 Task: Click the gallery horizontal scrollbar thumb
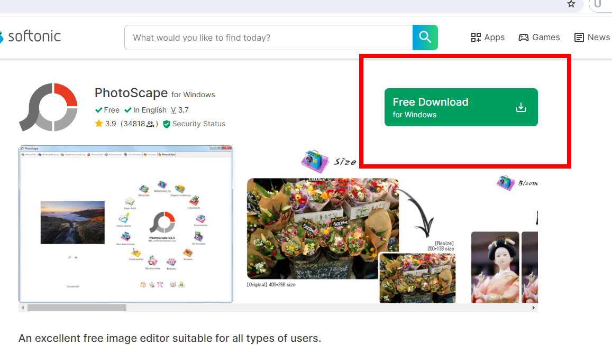coord(77,307)
